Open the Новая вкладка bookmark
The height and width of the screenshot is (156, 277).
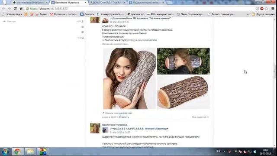[12, 14]
